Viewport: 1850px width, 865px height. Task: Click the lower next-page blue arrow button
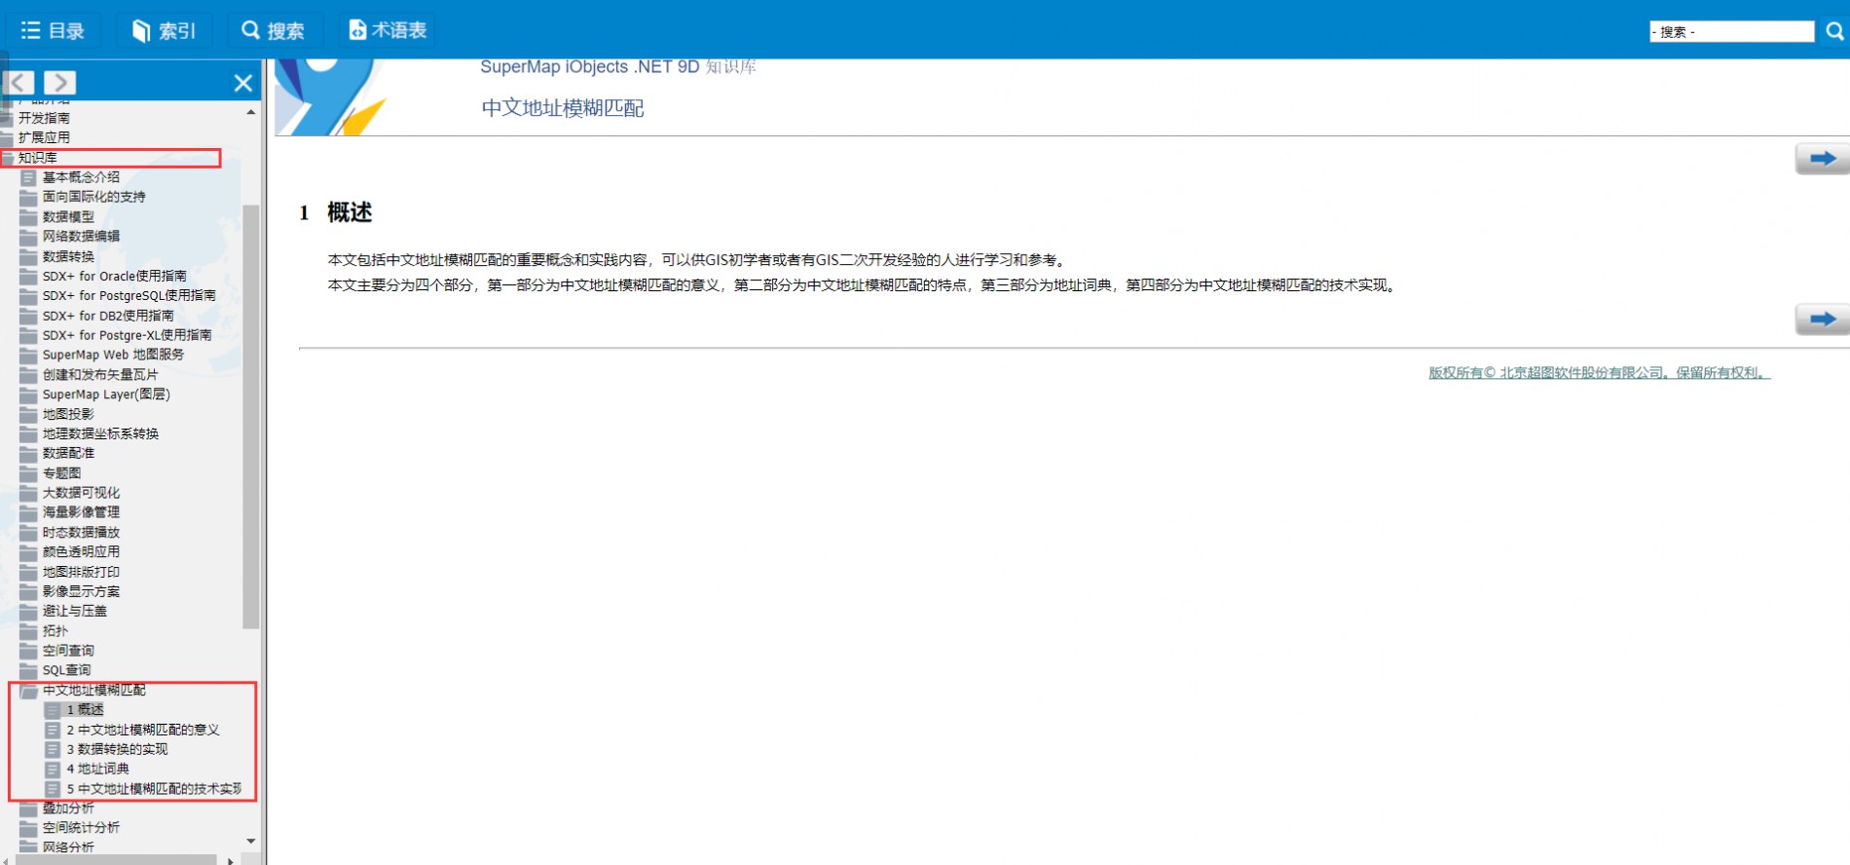click(1822, 320)
